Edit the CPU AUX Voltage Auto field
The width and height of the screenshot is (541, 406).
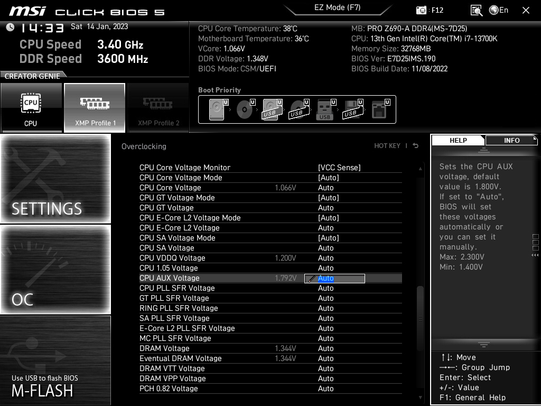(x=334, y=278)
